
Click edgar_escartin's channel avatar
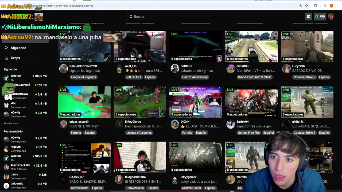[x=64, y=124]
